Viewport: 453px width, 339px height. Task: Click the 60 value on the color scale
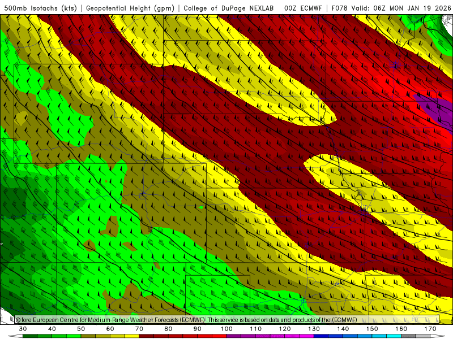[110, 329]
